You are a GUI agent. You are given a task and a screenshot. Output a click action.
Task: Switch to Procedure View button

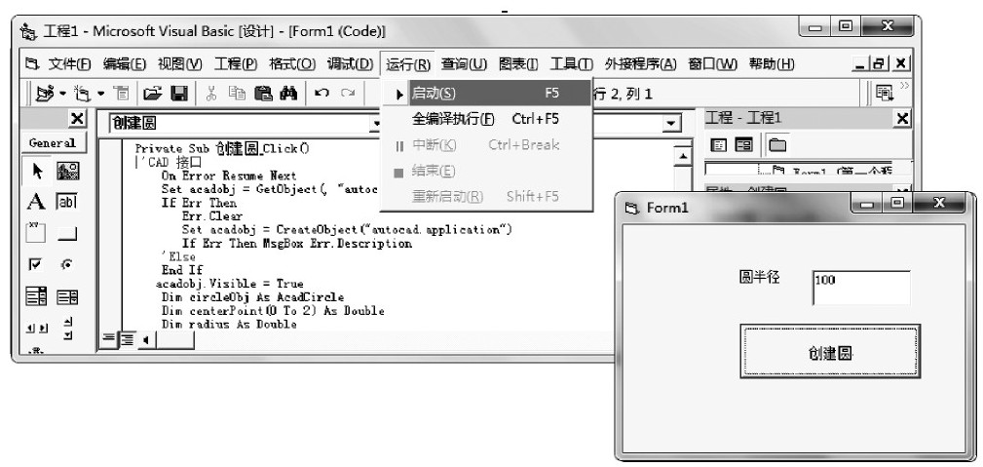pyautogui.click(x=108, y=339)
